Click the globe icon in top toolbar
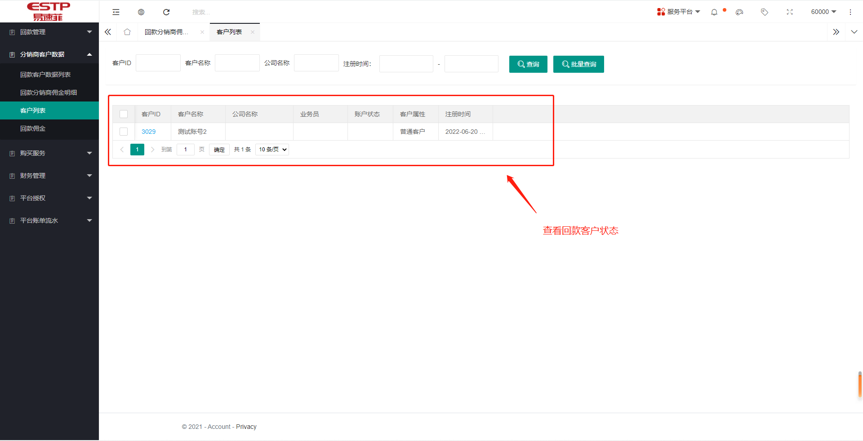The image size is (863, 441). pyautogui.click(x=141, y=12)
